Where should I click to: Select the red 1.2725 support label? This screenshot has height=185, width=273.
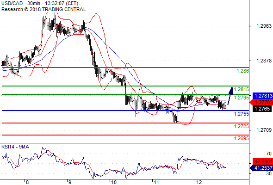241,126
